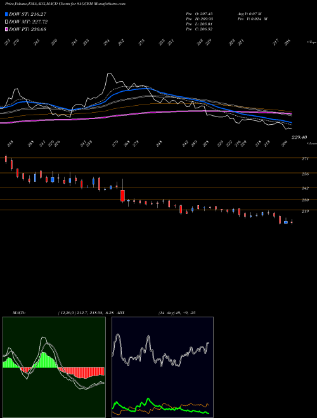This screenshot has height=418, width=317.
Task: Click the MACD '(12,26,9)' values text
Action: [86, 313]
